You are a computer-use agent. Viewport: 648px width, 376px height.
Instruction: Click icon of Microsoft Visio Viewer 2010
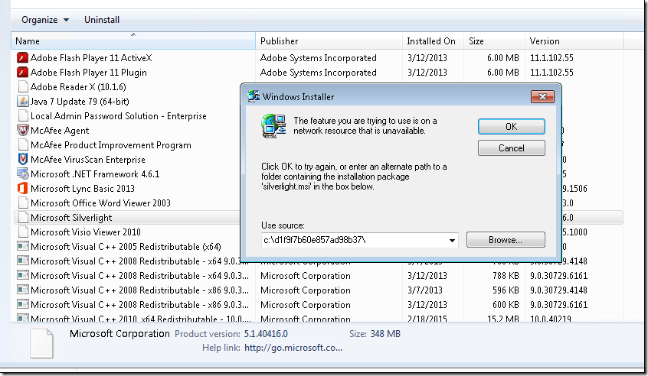pyautogui.click(x=23, y=232)
